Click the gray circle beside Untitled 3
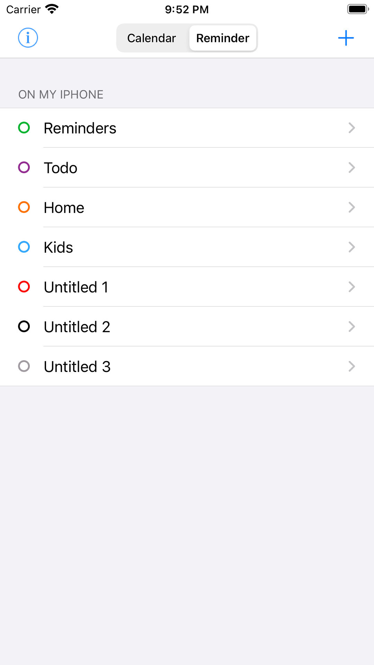 click(24, 366)
